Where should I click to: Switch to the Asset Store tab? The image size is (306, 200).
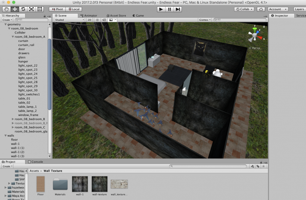(116, 16)
